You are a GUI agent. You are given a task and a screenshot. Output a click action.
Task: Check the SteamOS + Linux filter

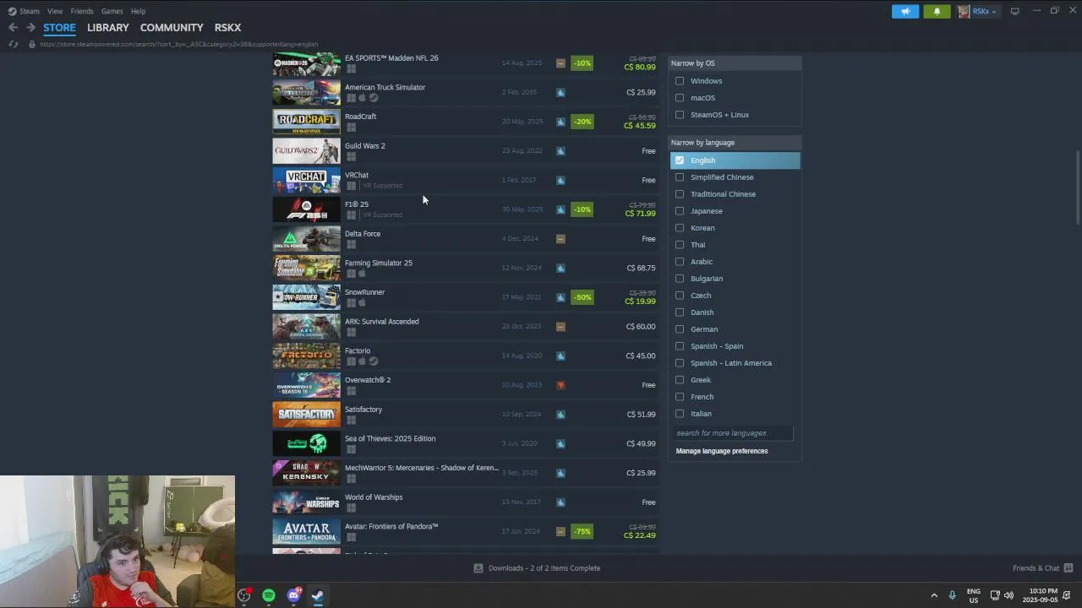click(680, 115)
